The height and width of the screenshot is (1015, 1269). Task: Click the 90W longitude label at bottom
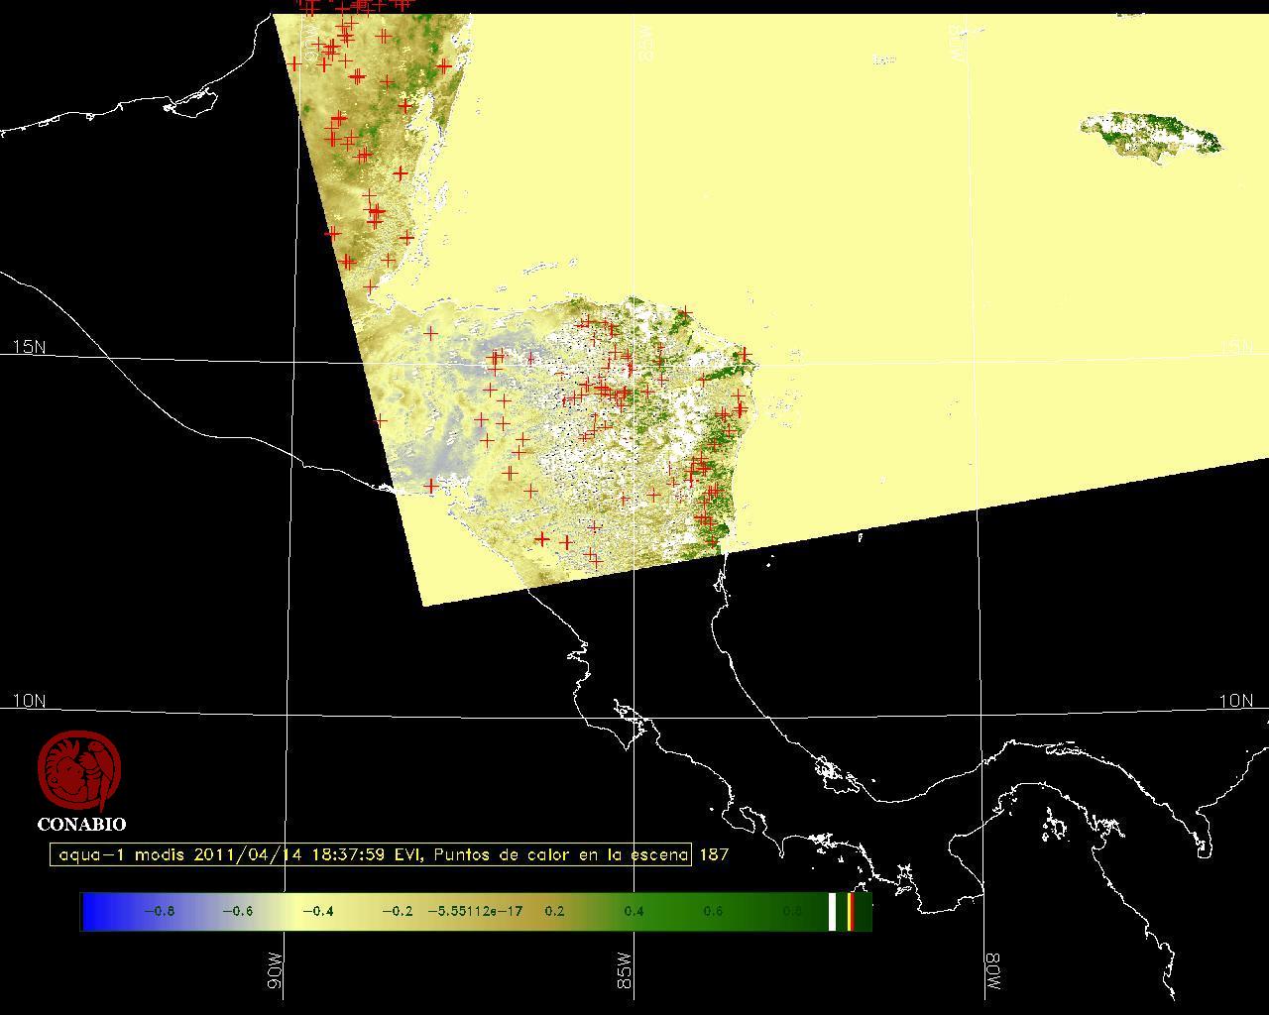pos(276,971)
